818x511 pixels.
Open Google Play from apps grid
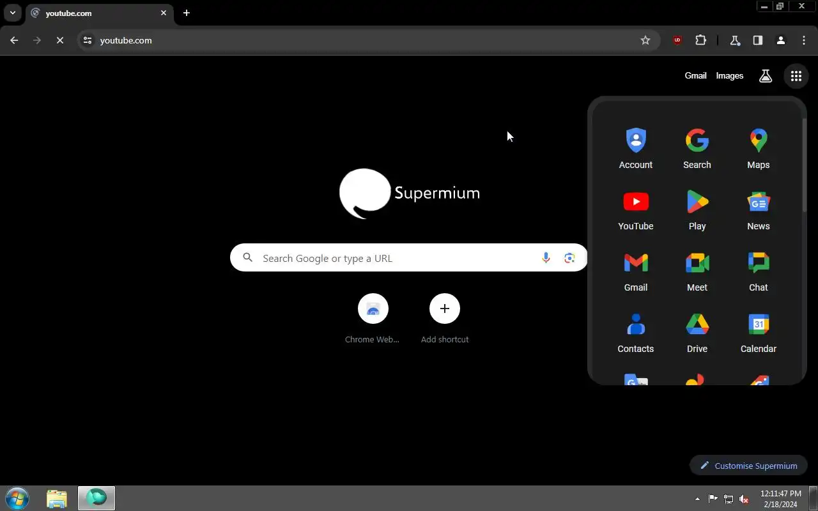697,210
